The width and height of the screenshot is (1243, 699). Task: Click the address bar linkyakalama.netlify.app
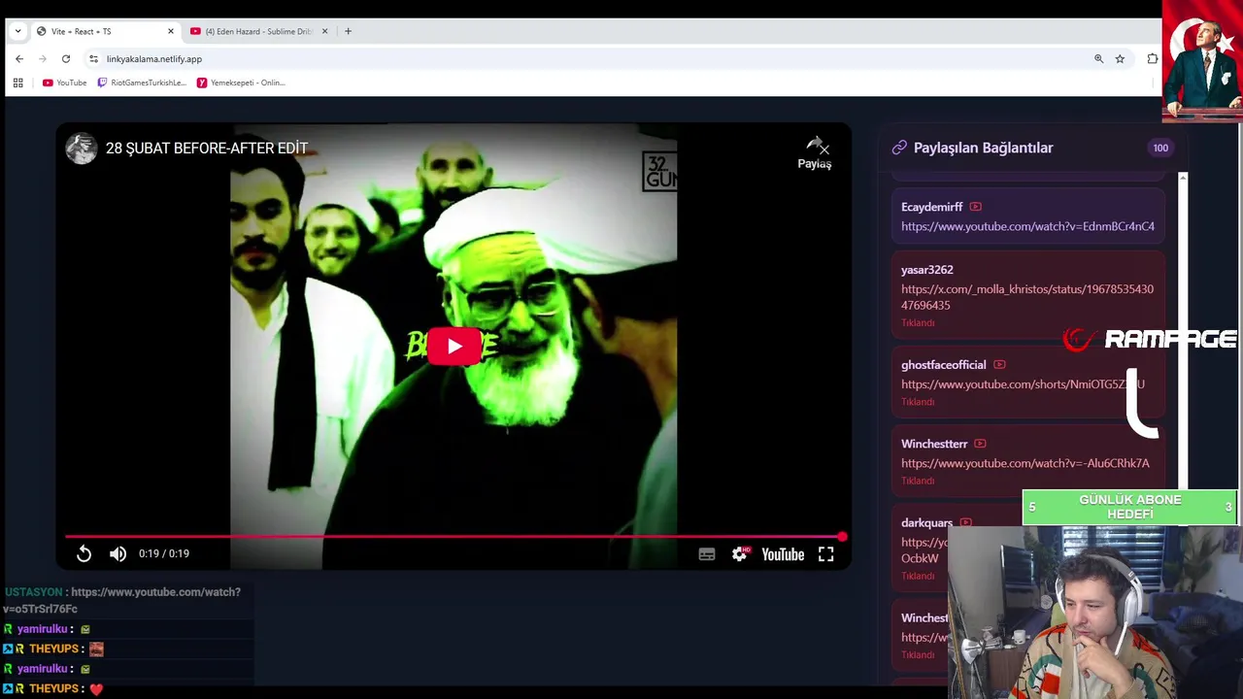coord(154,59)
